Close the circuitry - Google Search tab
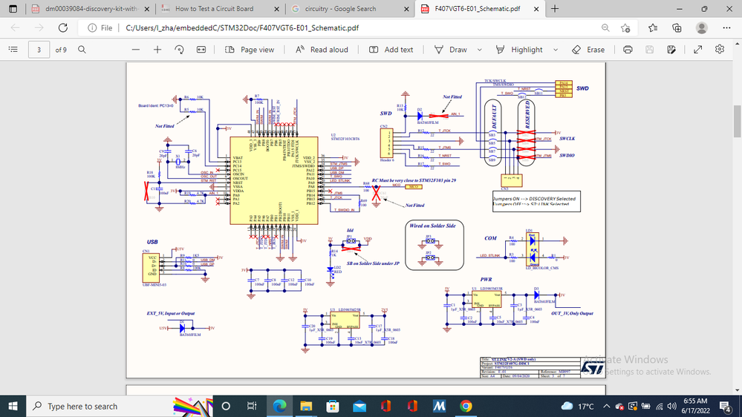 406,9
